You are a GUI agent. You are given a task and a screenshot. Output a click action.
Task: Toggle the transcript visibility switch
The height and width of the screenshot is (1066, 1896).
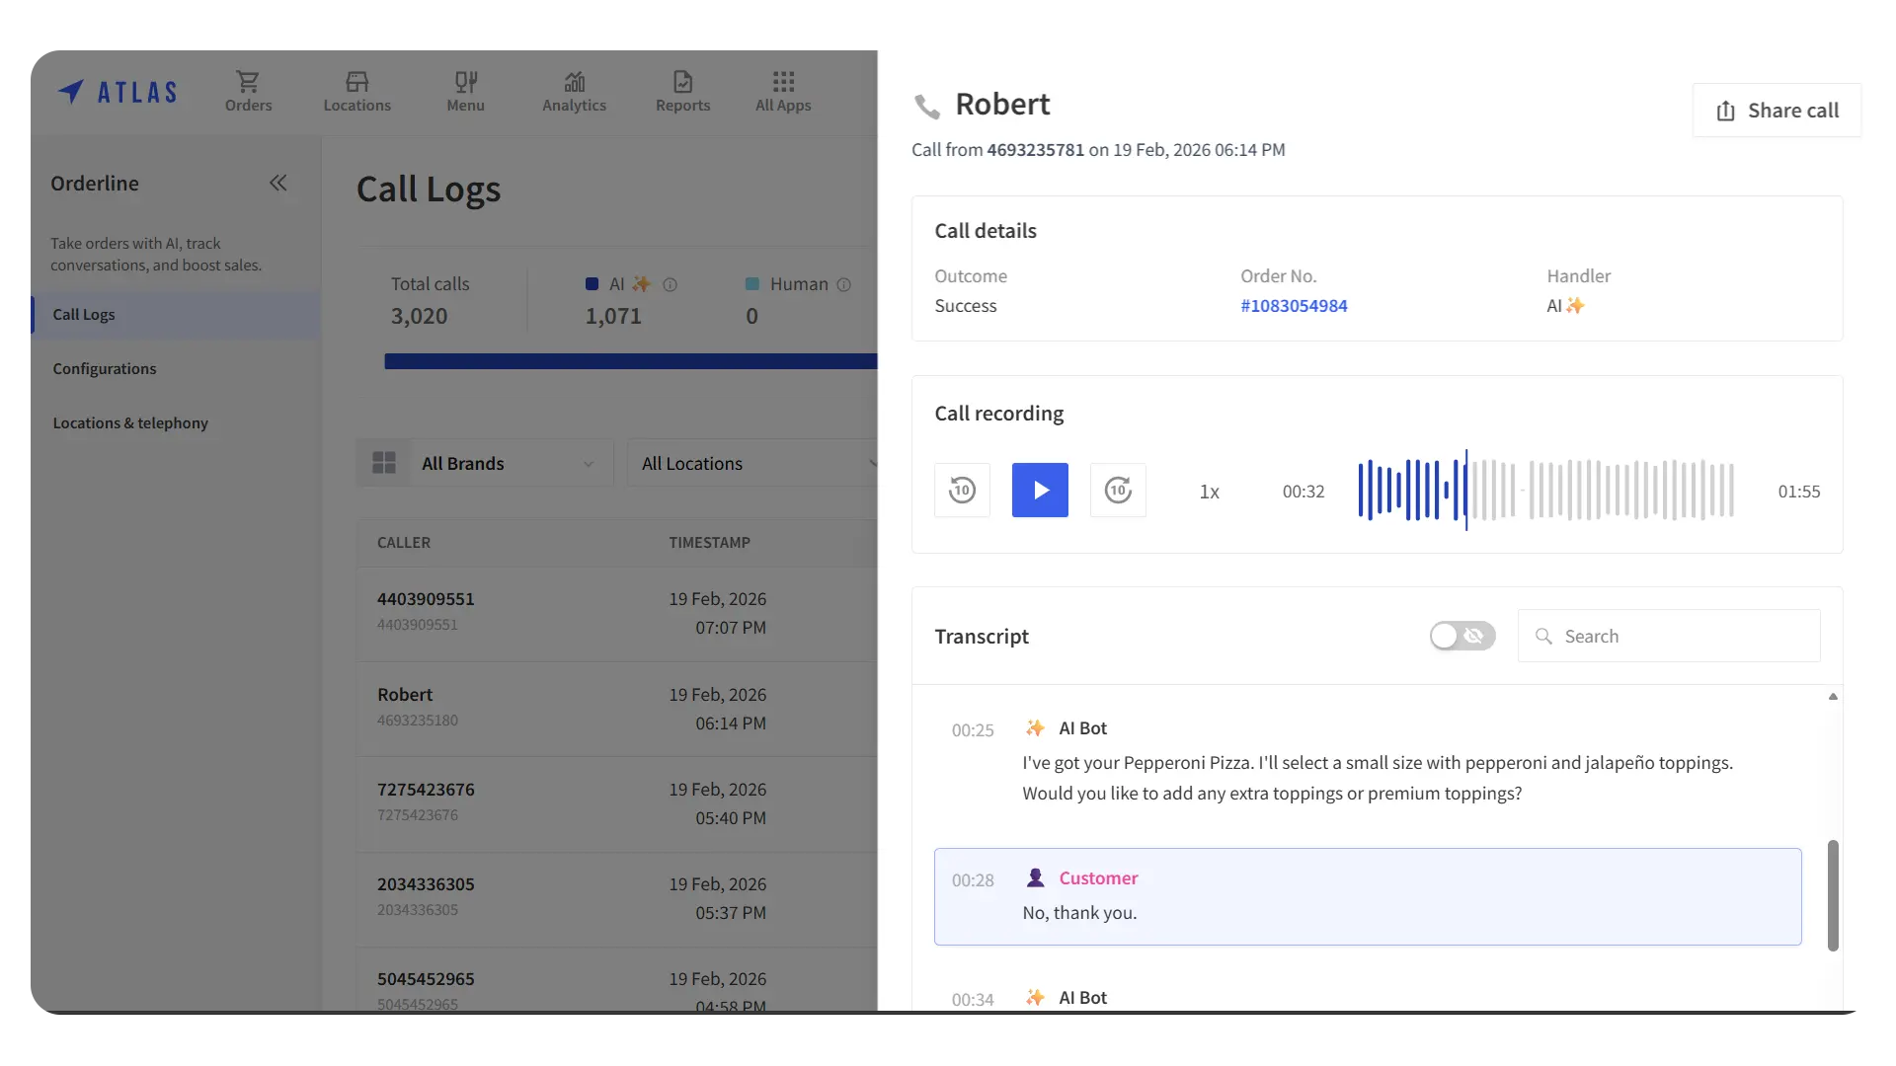[1461, 636]
